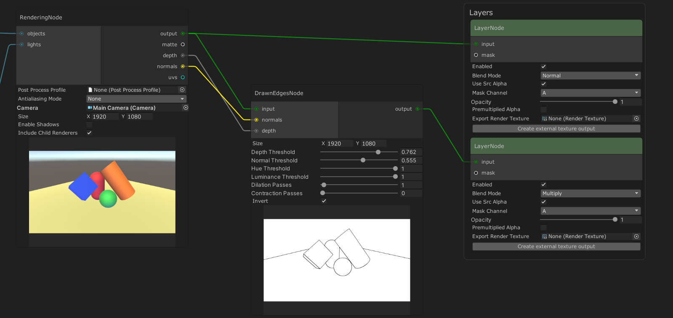Image resolution: width=673 pixels, height=318 pixels.
Task: Click second Create external texture output button
Action: pos(556,246)
